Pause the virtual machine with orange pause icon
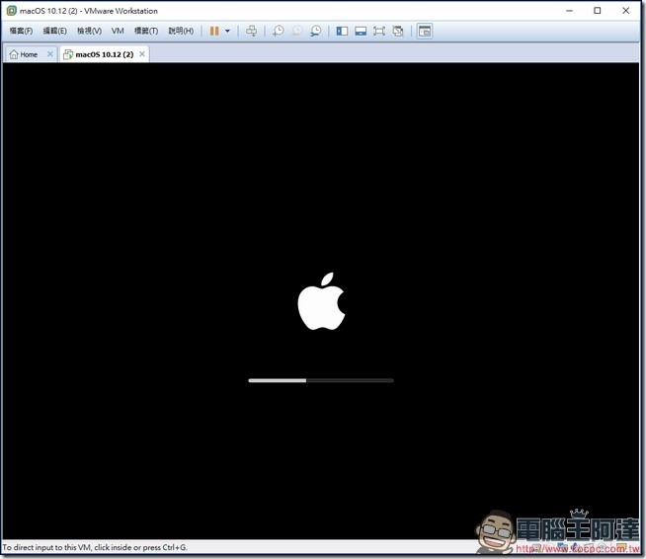Image resolution: width=646 pixels, height=559 pixels. tap(214, 31)
